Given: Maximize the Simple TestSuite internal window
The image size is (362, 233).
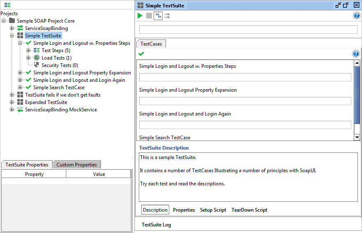Looking at the screenshot, I should click(346, 5).
